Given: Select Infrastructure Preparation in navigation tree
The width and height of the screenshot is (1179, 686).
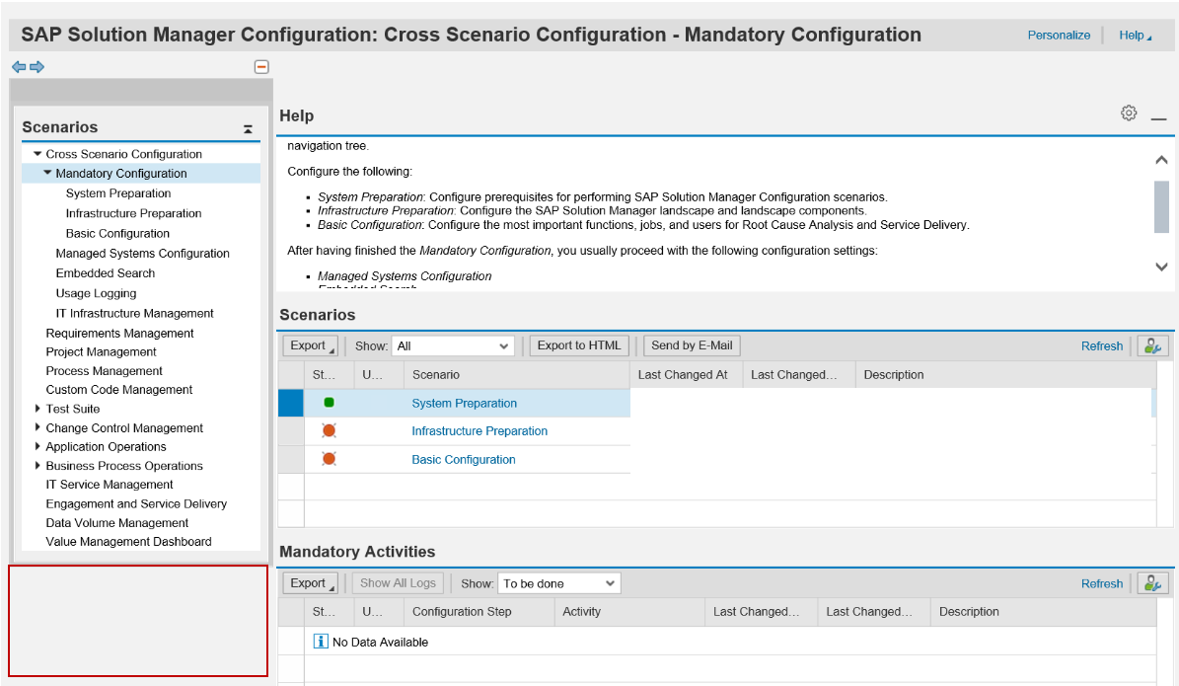Looking at the screenshot, I should pyautogui.click(x=133, y=213).
